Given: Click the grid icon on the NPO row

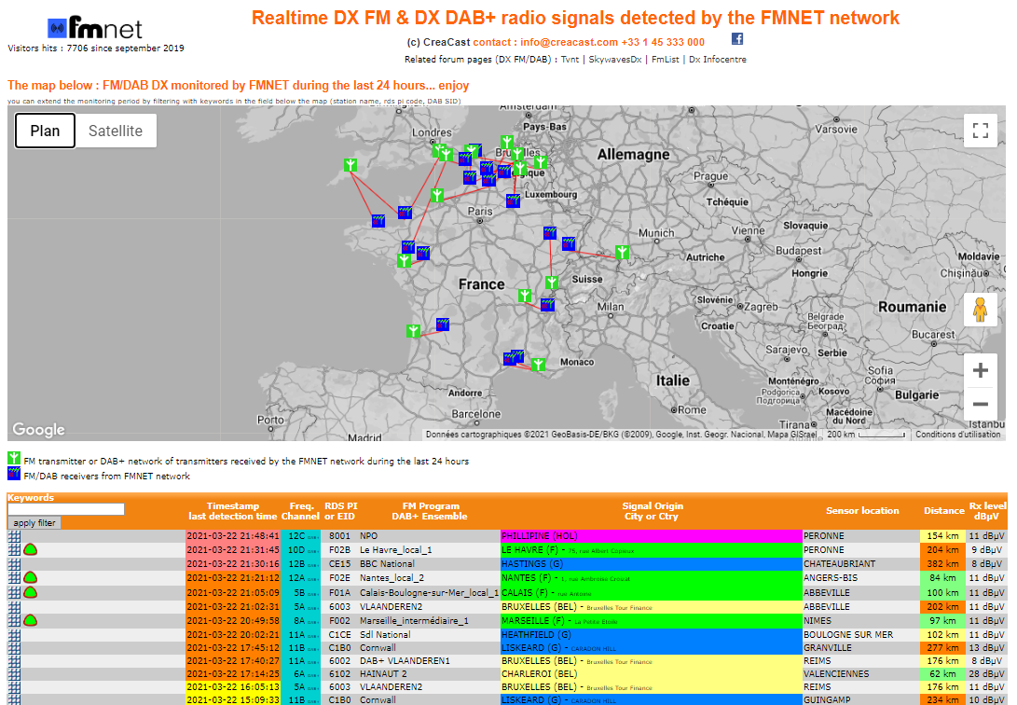Looking at the screenshot, I should click(x=14, y=536).
